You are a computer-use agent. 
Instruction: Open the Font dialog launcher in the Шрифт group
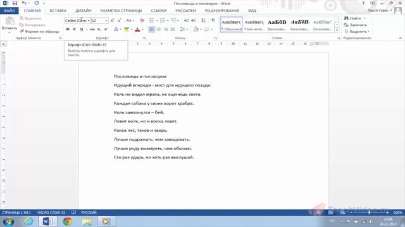coord(144,38)
